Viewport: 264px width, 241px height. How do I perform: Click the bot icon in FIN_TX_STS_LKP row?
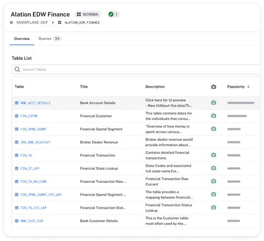click(x=213, y=208)
